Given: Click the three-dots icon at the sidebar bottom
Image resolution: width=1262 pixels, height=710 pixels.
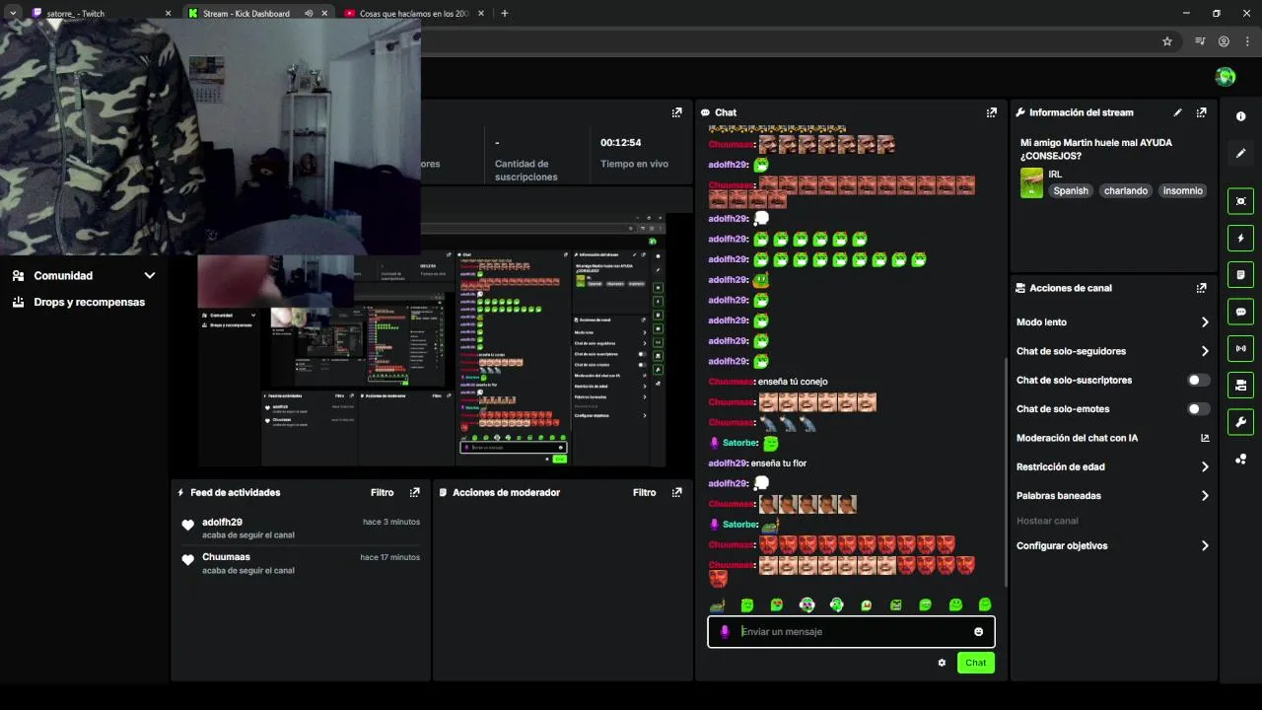Looking at the screenshot, I should coord(1240,459).
